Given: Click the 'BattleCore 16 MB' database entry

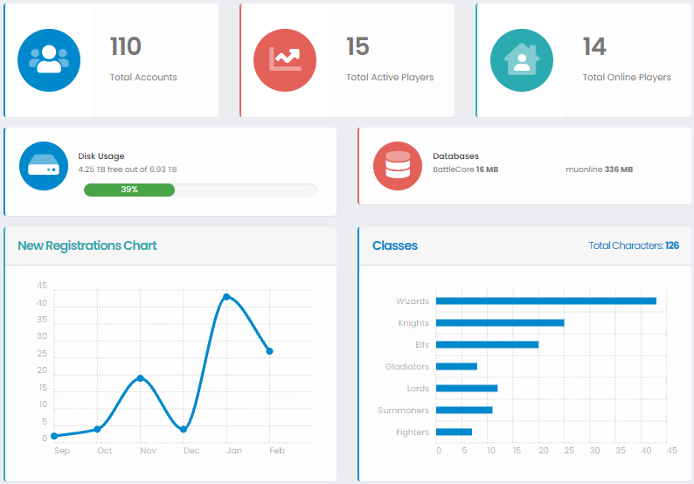Looking at the screenshot, I should pyautogui.click(x=466, y=169).
